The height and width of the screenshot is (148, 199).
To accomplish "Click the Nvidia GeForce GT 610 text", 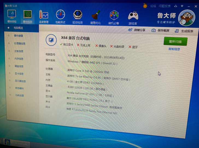I will pyautogui.click(x=90, y=94).
